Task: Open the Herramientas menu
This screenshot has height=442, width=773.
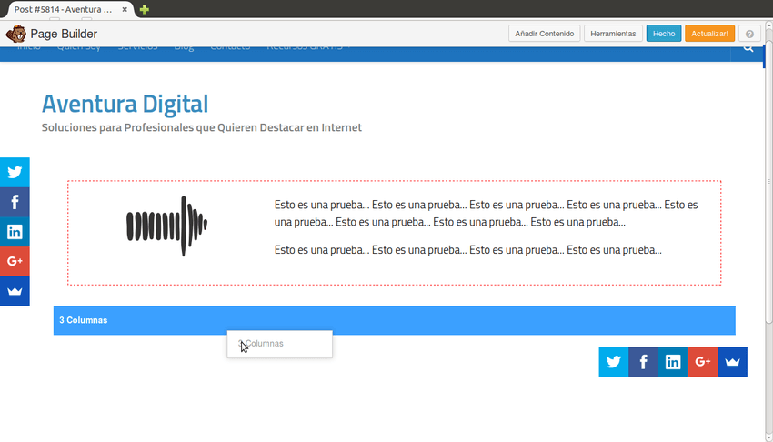Action: coord(613,34)
